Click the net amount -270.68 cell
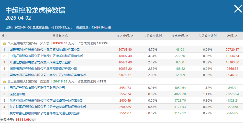Image resolution: width=244 pixels, height=124 pixels. [x=232, y=107]
